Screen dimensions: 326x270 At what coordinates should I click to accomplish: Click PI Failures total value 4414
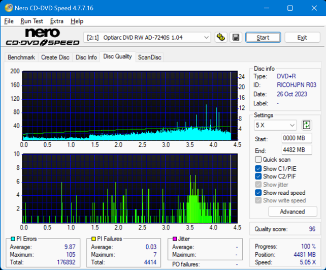(150, 262)
